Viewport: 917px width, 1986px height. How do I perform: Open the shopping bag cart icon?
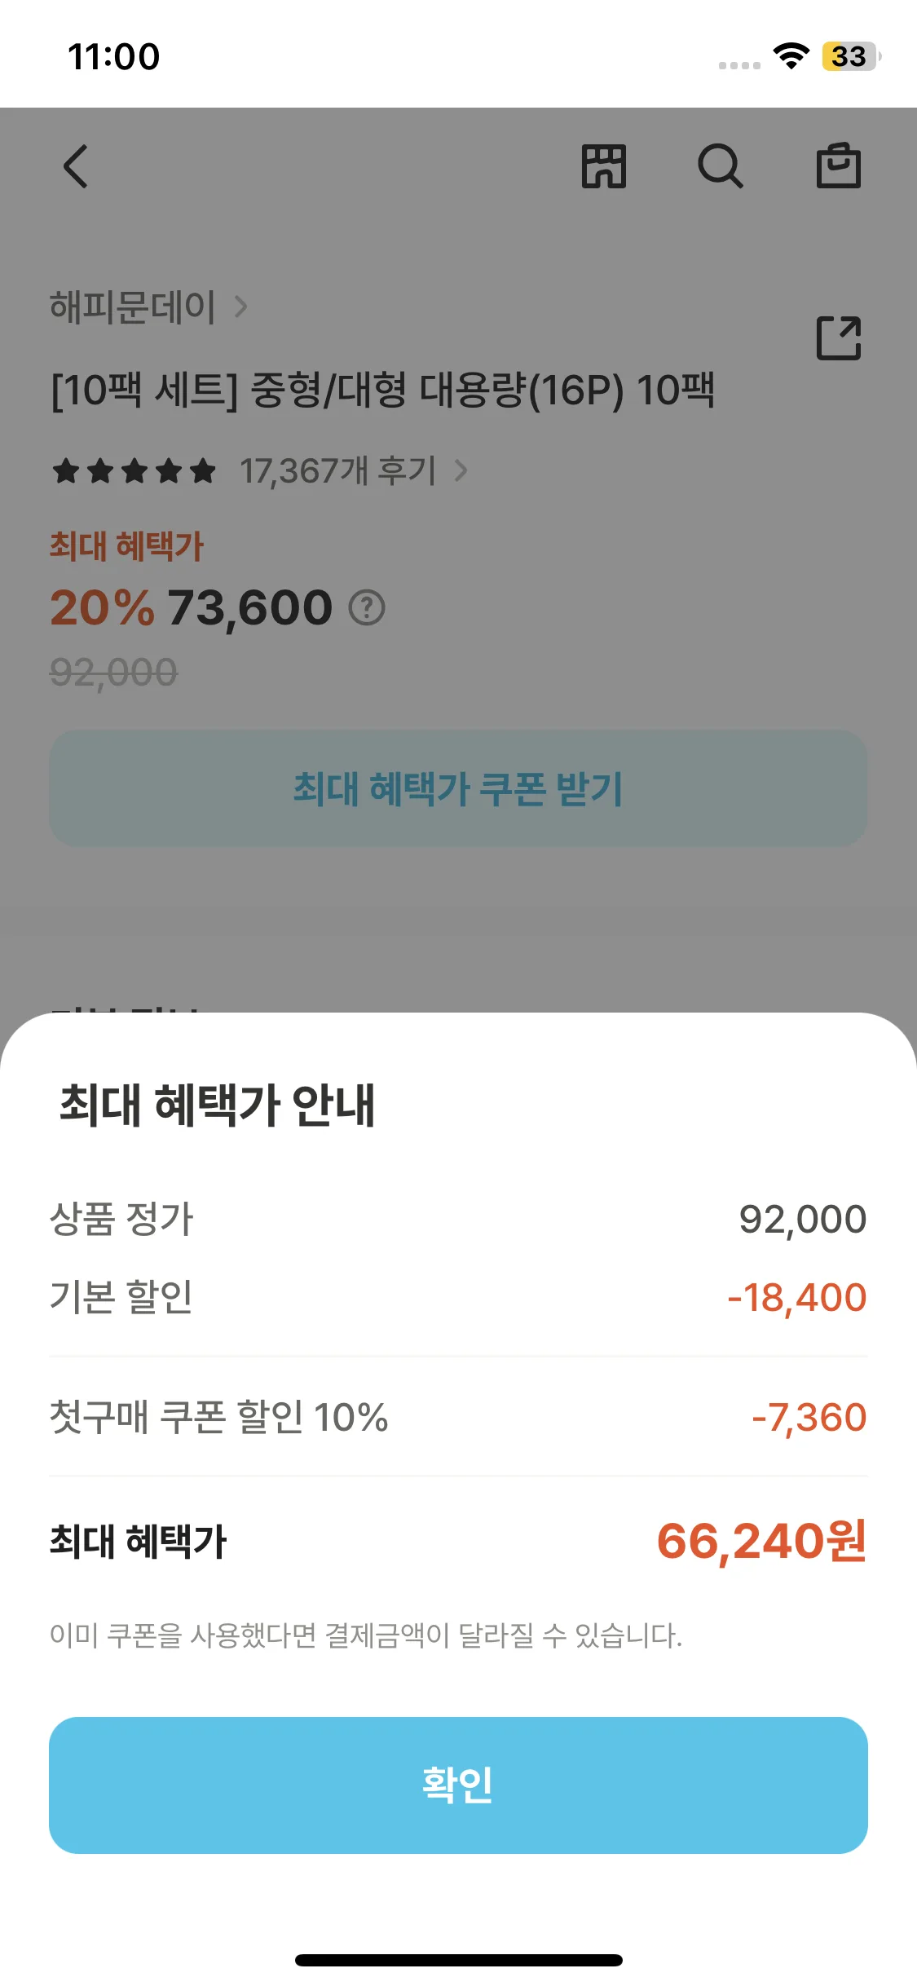(x=839, y=166)
